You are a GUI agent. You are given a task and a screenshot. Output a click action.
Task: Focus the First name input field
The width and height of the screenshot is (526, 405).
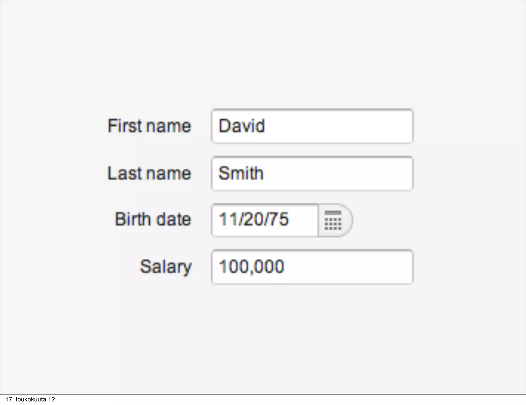(312, 126)
